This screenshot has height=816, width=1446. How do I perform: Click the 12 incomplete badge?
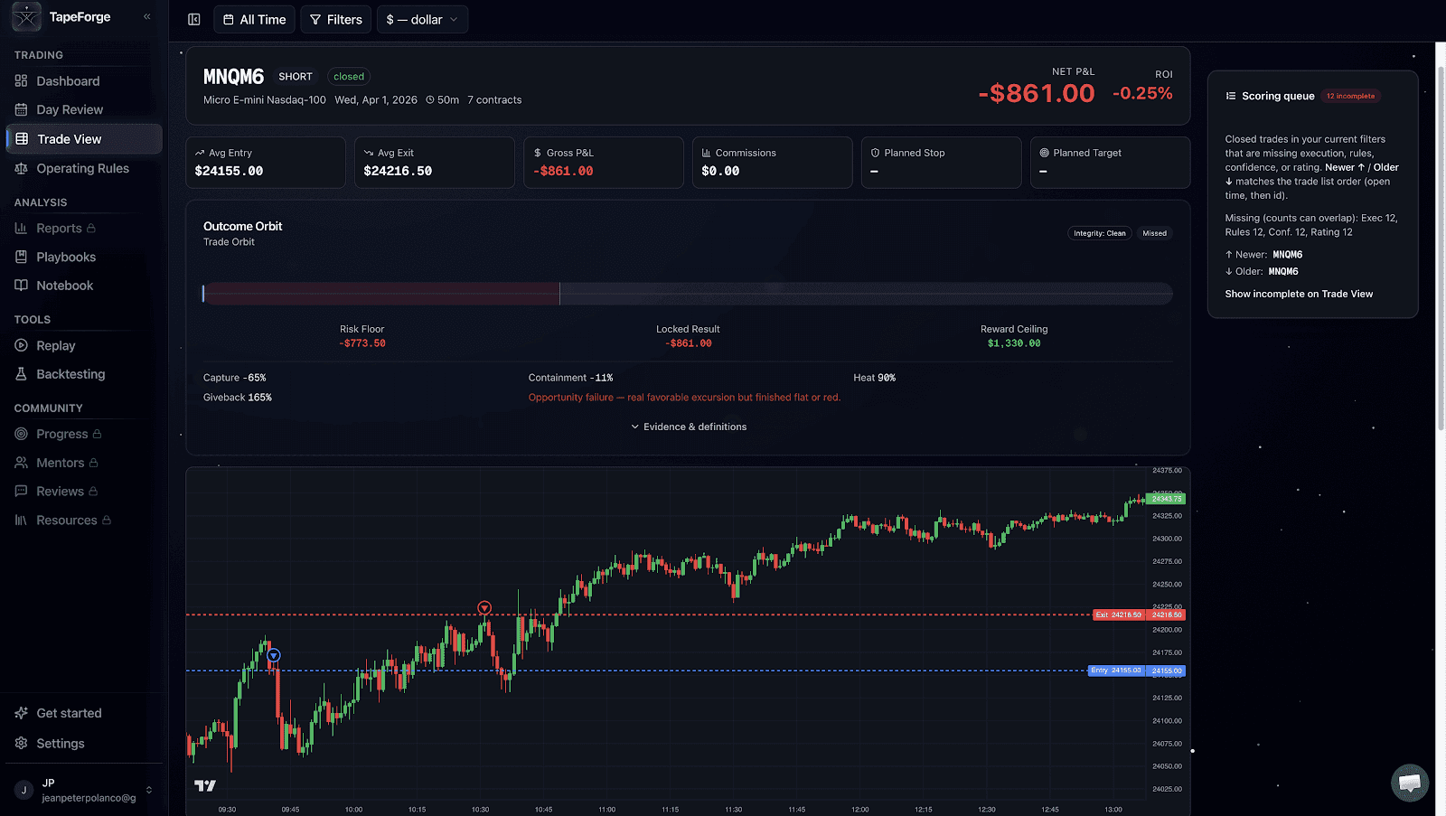[x=1351, y=96]
